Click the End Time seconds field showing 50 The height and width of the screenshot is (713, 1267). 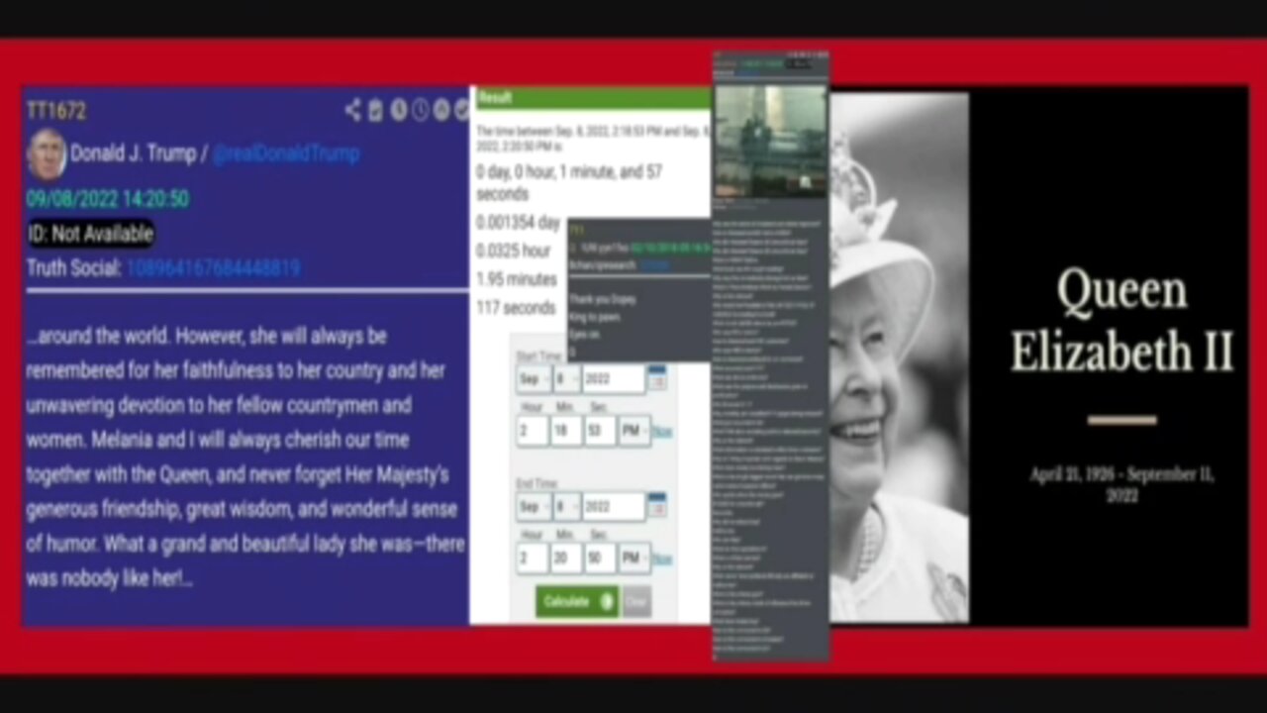click(x=600, y=559)
